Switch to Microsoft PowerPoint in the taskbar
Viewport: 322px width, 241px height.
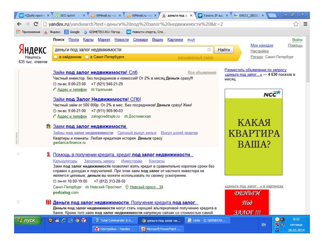pos(161,229)
